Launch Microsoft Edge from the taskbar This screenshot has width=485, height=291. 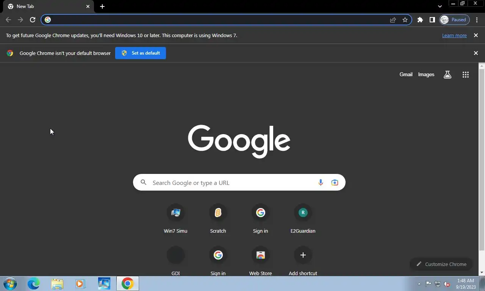[x=33, y=284]
